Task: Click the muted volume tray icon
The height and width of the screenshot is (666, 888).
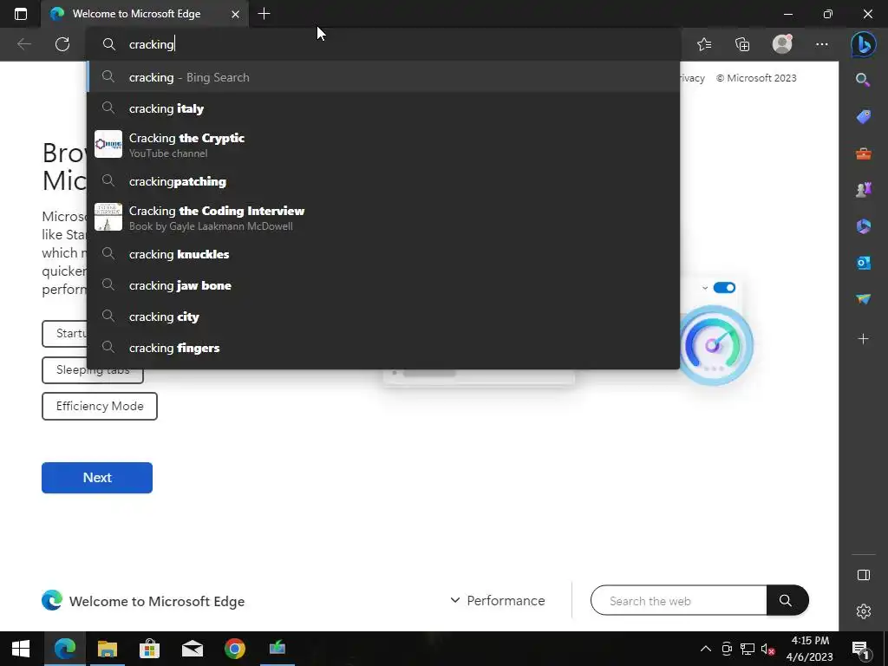Action: pos(768,649)
